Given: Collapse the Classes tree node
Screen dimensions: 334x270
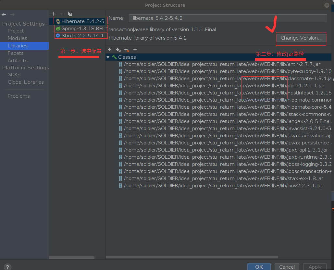Looking at the screenshot, I should pos(108,57).
